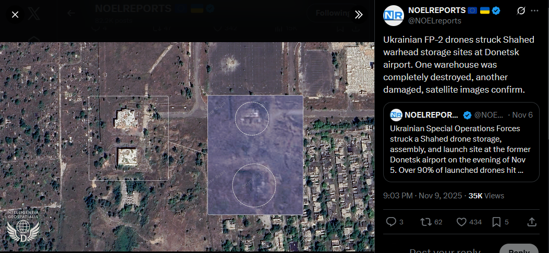This screenshot has width=549, height=253.
Task: Collapse the side panel with double-chevron icon
Action: (x=359, y=15)
